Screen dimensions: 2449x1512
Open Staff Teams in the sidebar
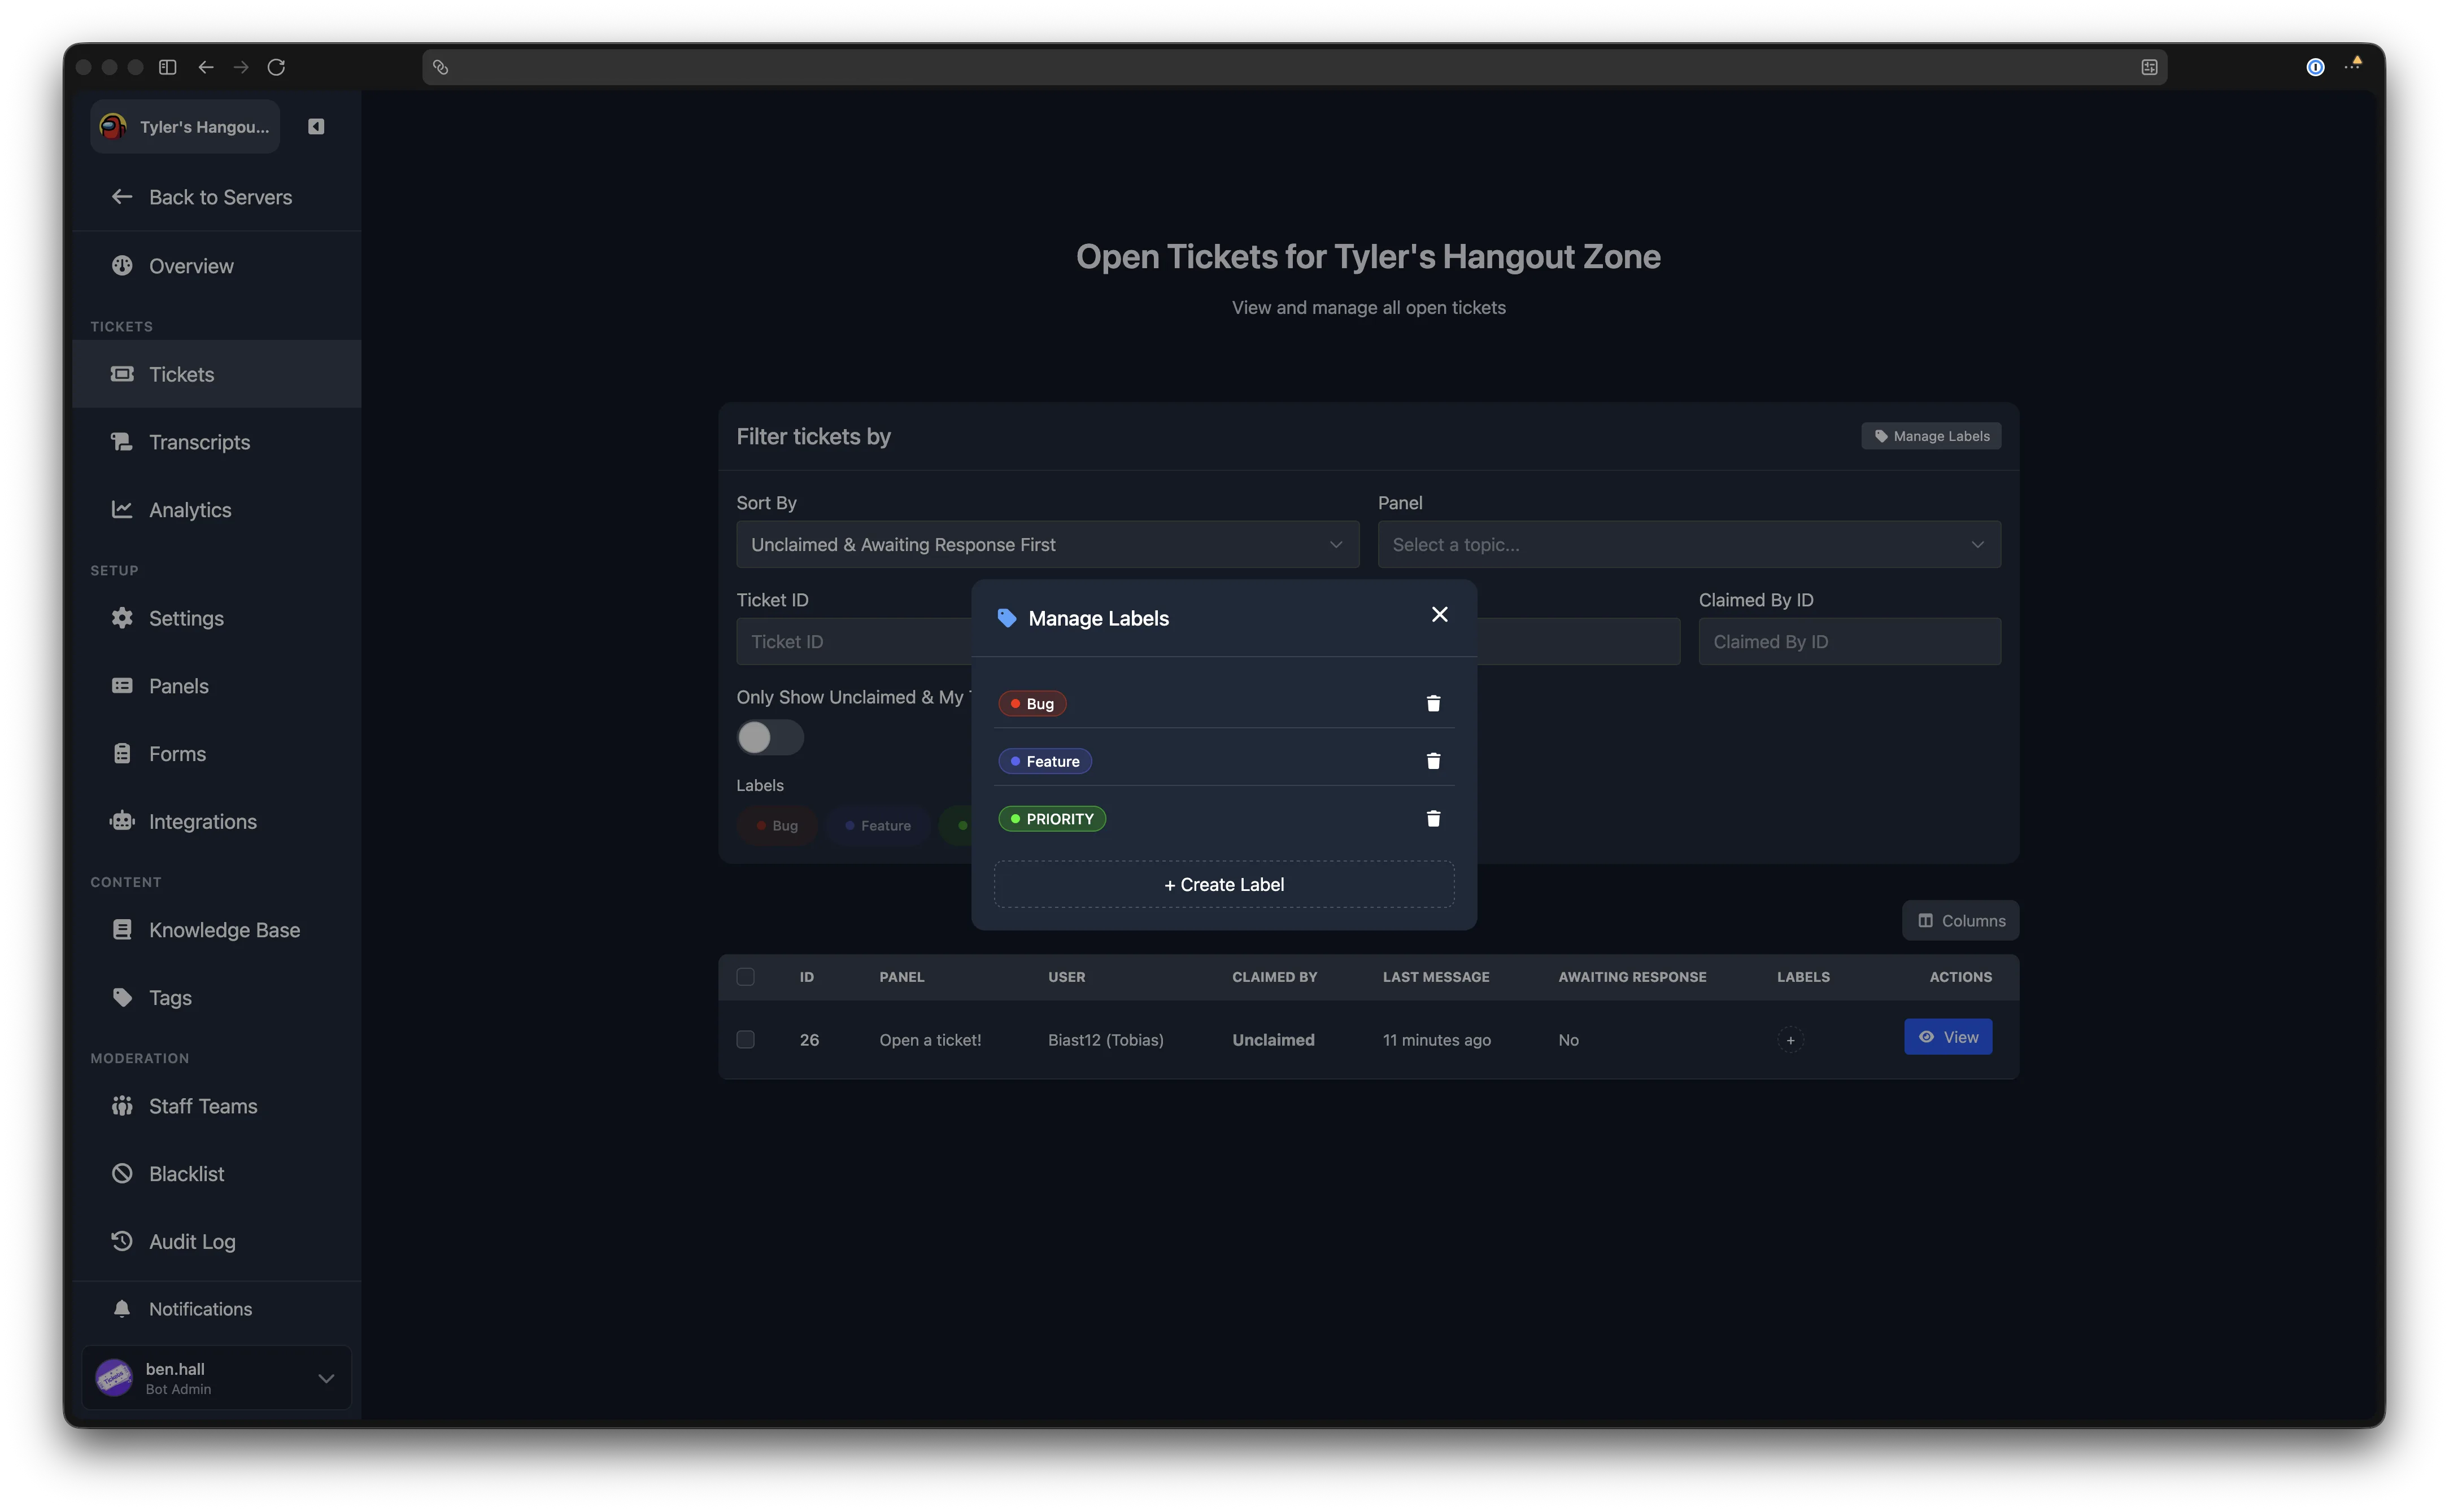coord(217,1106)
